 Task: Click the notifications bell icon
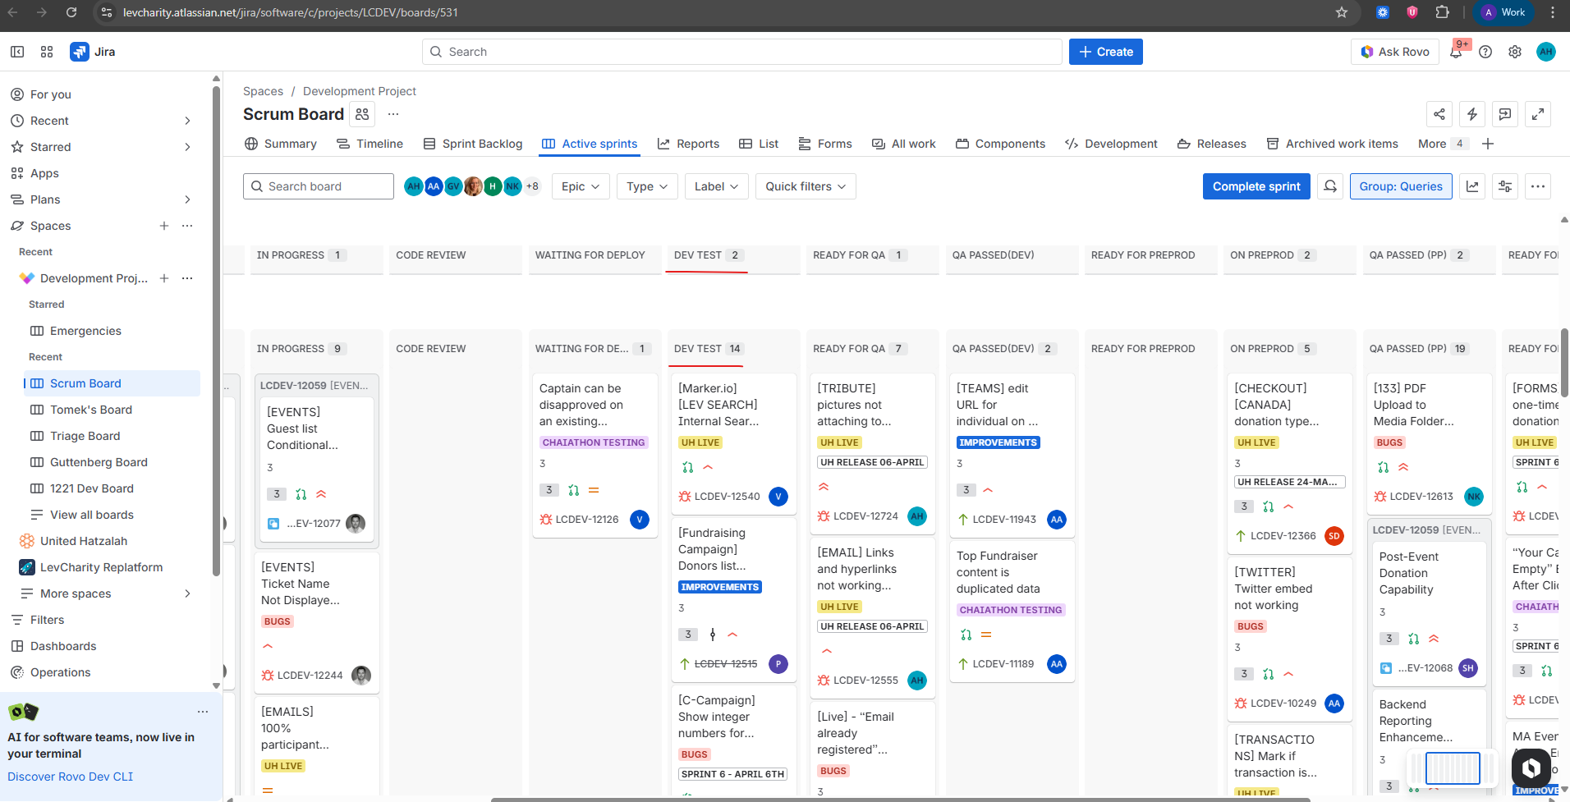(1456, 52)
